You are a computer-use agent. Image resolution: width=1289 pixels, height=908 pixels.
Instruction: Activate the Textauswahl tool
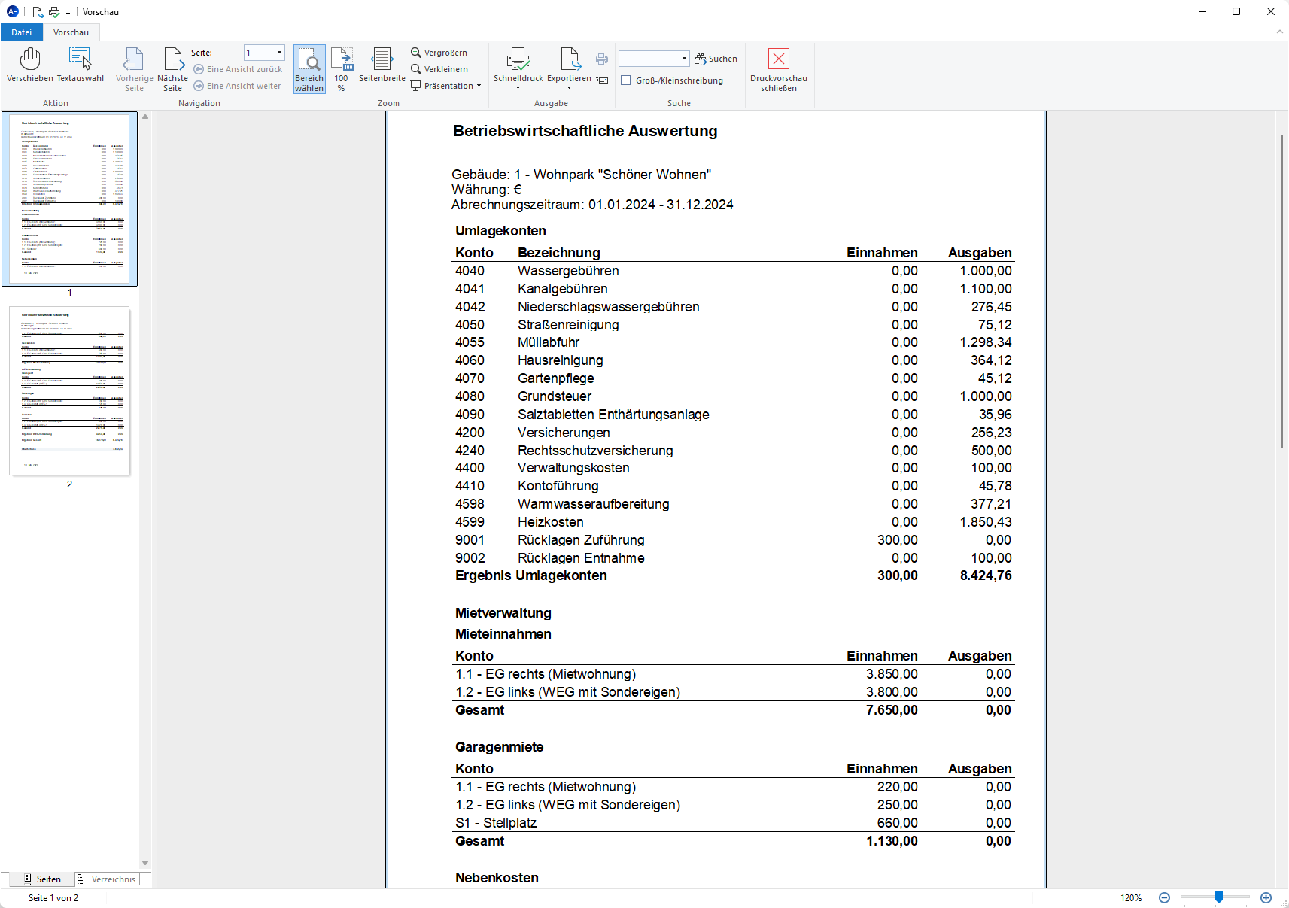point(81,65)
